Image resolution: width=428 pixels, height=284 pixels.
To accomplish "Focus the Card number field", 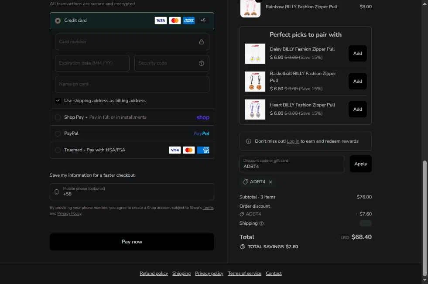I will tap(132, 42).
